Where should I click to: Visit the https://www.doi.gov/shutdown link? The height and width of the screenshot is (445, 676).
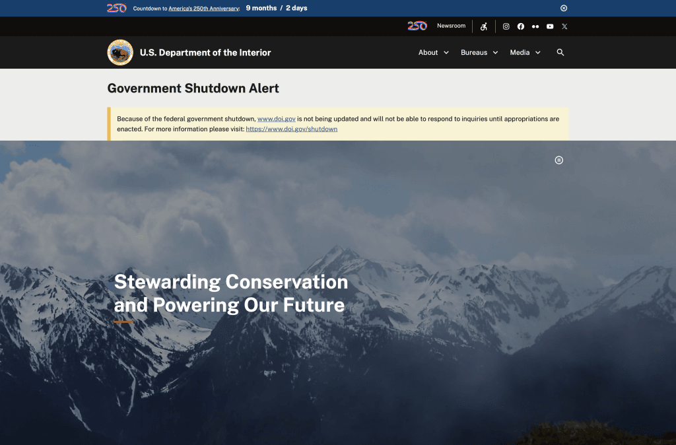291,129
